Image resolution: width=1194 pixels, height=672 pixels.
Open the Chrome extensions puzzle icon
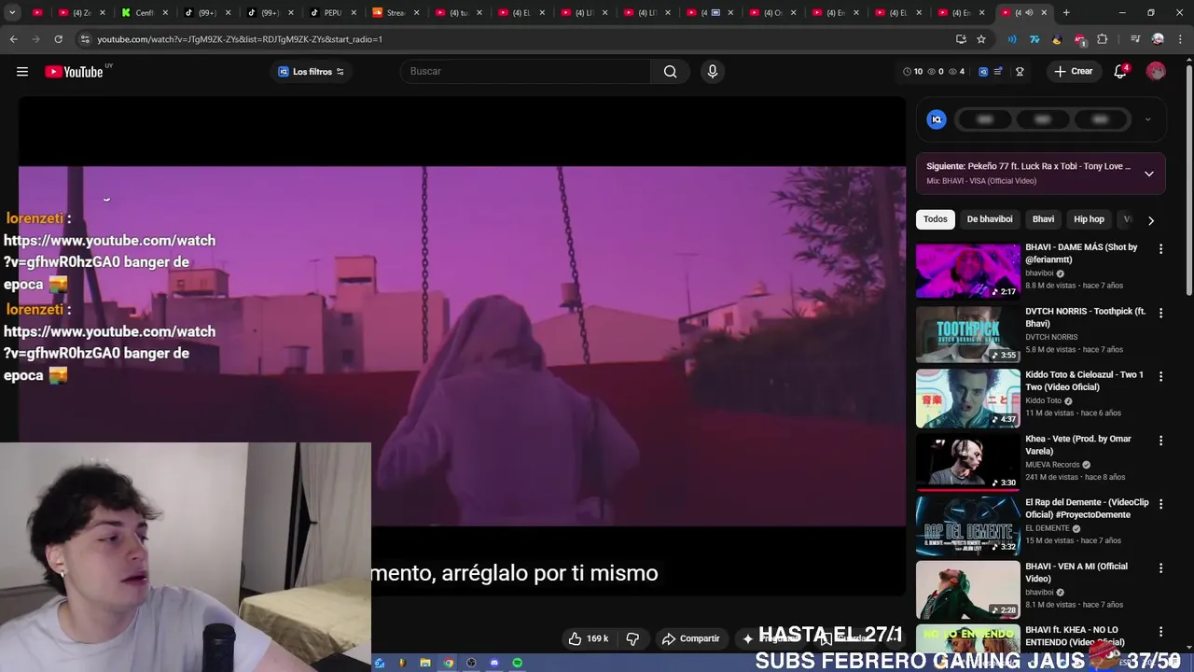click(x=1103, y=39)
